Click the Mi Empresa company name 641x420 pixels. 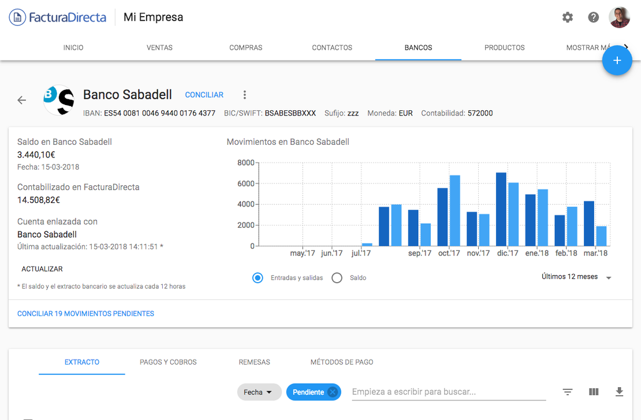pyautogui.click(x=153, y=17)
